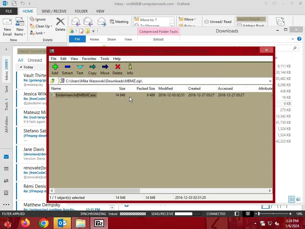Collapse the Today message group
This screenshot has width=305, height=229.
pyautogui.click(x=21, y=67)
